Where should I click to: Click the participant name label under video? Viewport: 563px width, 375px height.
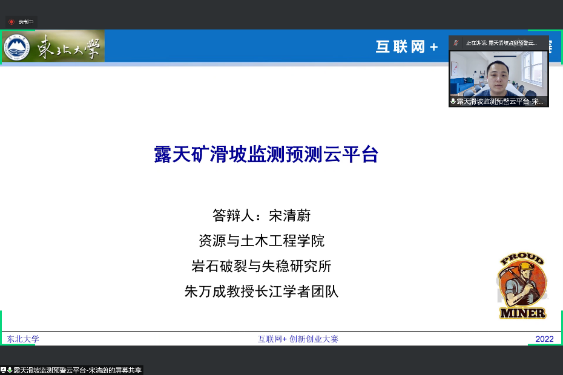click(501, 102)
